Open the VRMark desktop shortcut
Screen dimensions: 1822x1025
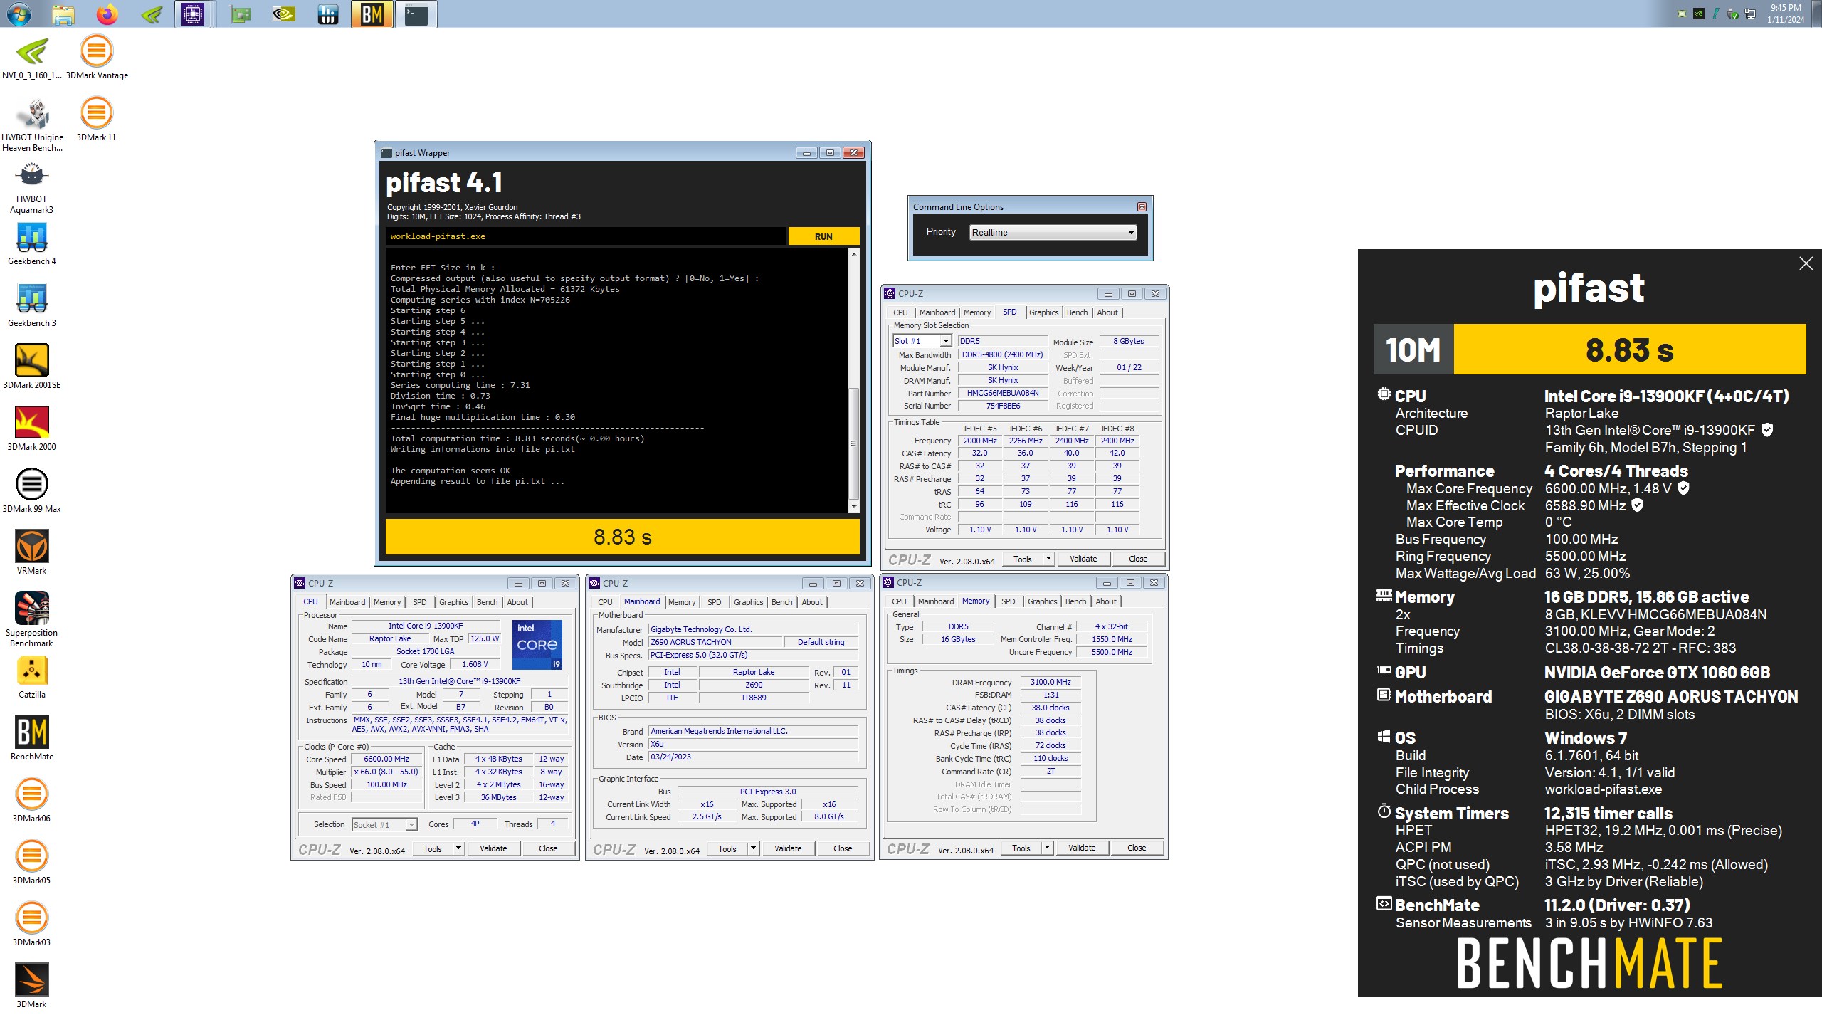tap(32, 553)
